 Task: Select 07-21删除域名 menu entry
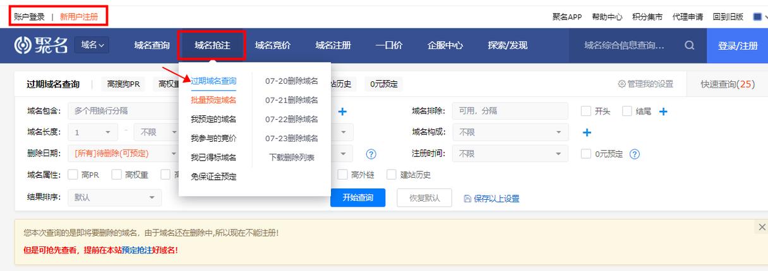(292, 100)
